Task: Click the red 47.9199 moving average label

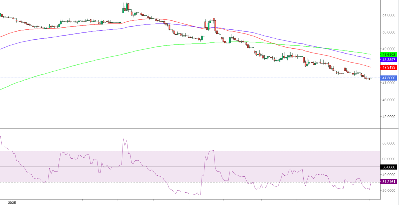Action: [x=388, y=67]
